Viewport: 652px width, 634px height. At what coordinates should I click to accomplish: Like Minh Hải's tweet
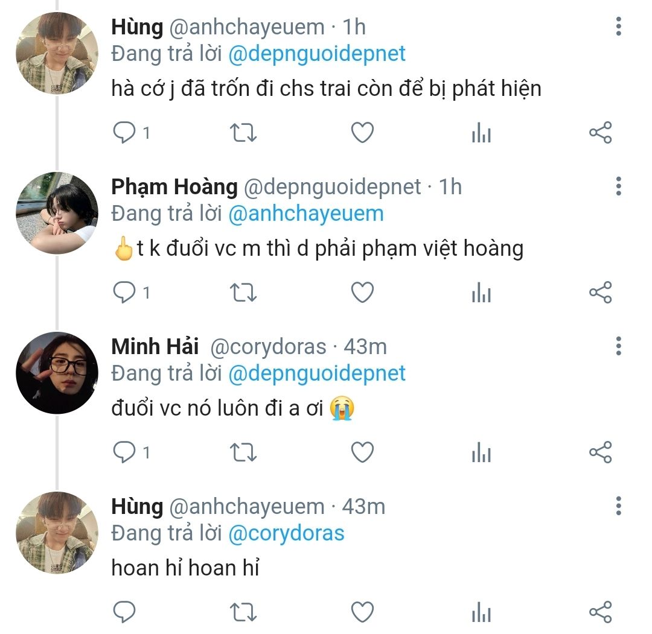(362, 452)
